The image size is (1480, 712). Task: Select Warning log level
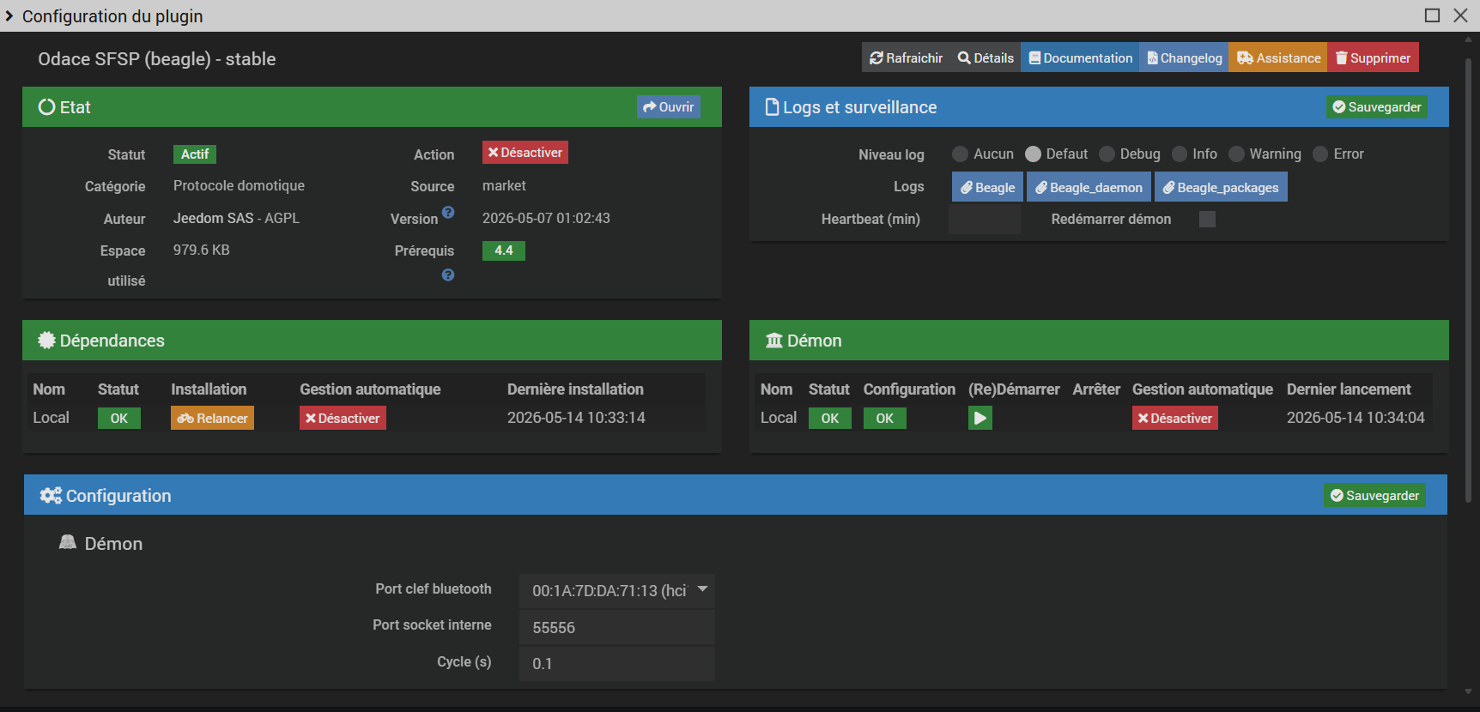click(x=1236, y=154)
